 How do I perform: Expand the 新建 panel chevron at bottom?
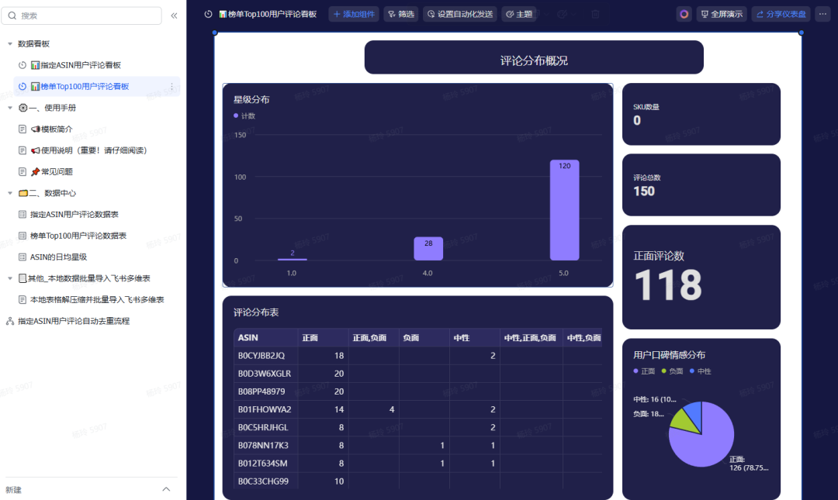(166, 489)
